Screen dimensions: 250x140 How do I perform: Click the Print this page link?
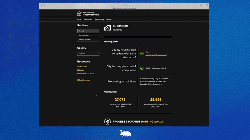click(84, 80)
